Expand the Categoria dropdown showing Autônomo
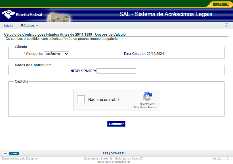The image size is (233, 164). tap(56, 54)
